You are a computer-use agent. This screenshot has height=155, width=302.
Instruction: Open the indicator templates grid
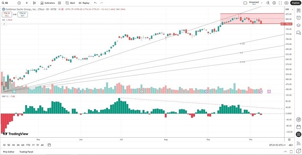59,3
